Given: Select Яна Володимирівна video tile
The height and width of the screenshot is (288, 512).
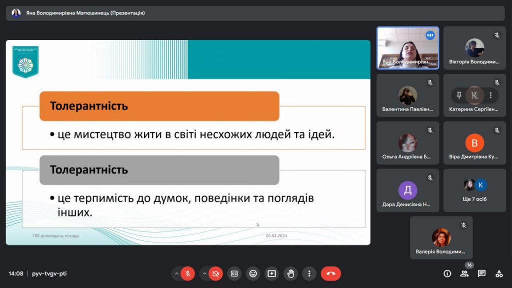Looking at the screenshot, I should click(x=408, y=48).
